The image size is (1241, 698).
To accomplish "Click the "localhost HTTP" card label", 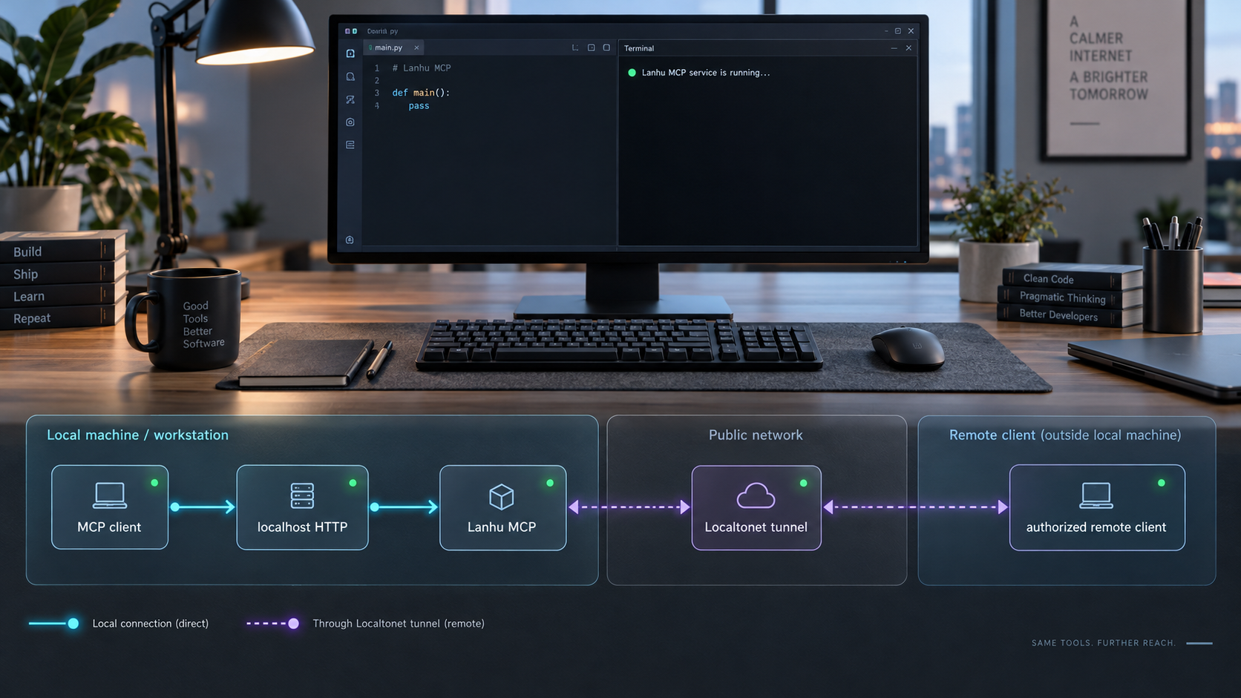I will (x=302, y=527).
